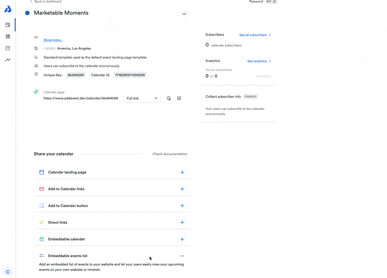Open the calendar page in a new tab
This screenshot has width=387, height=278.
pos(179,98)
